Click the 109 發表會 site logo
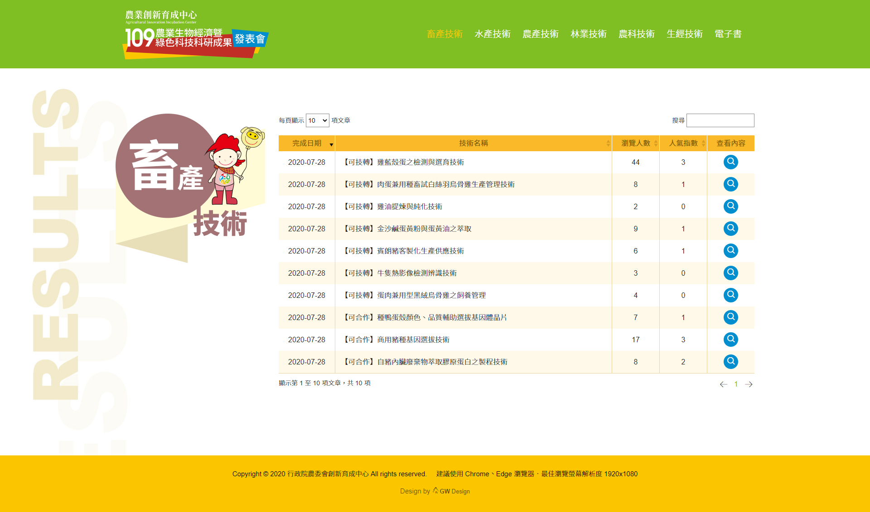Screen dimensions: 870x512 [x=196, y=35]
